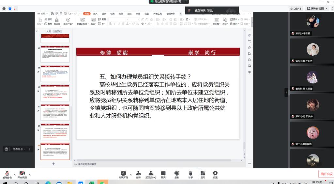Click the Invite (邀请) icon

(x=138, y=174)
